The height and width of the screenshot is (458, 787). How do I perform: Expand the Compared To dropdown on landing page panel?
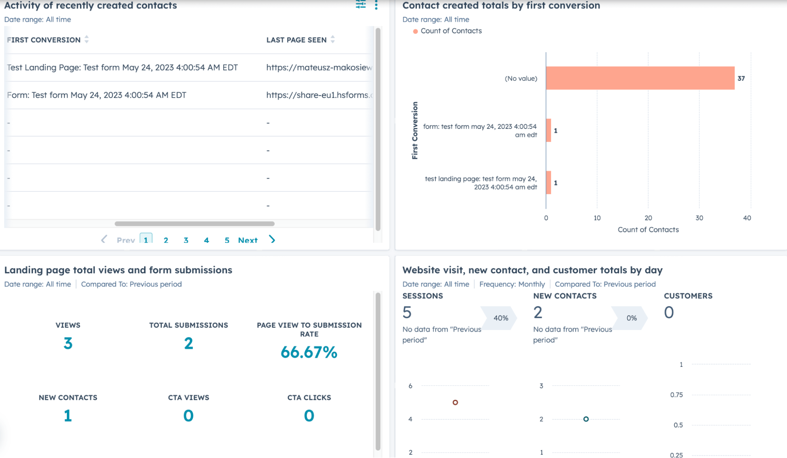[x=131, y=284]
